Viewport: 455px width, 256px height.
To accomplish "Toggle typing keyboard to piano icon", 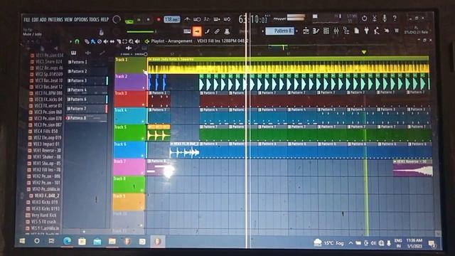I will click(187, 31).
